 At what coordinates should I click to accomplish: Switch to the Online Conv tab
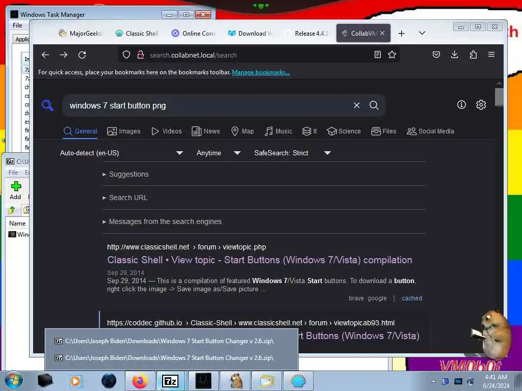point(193,33)
